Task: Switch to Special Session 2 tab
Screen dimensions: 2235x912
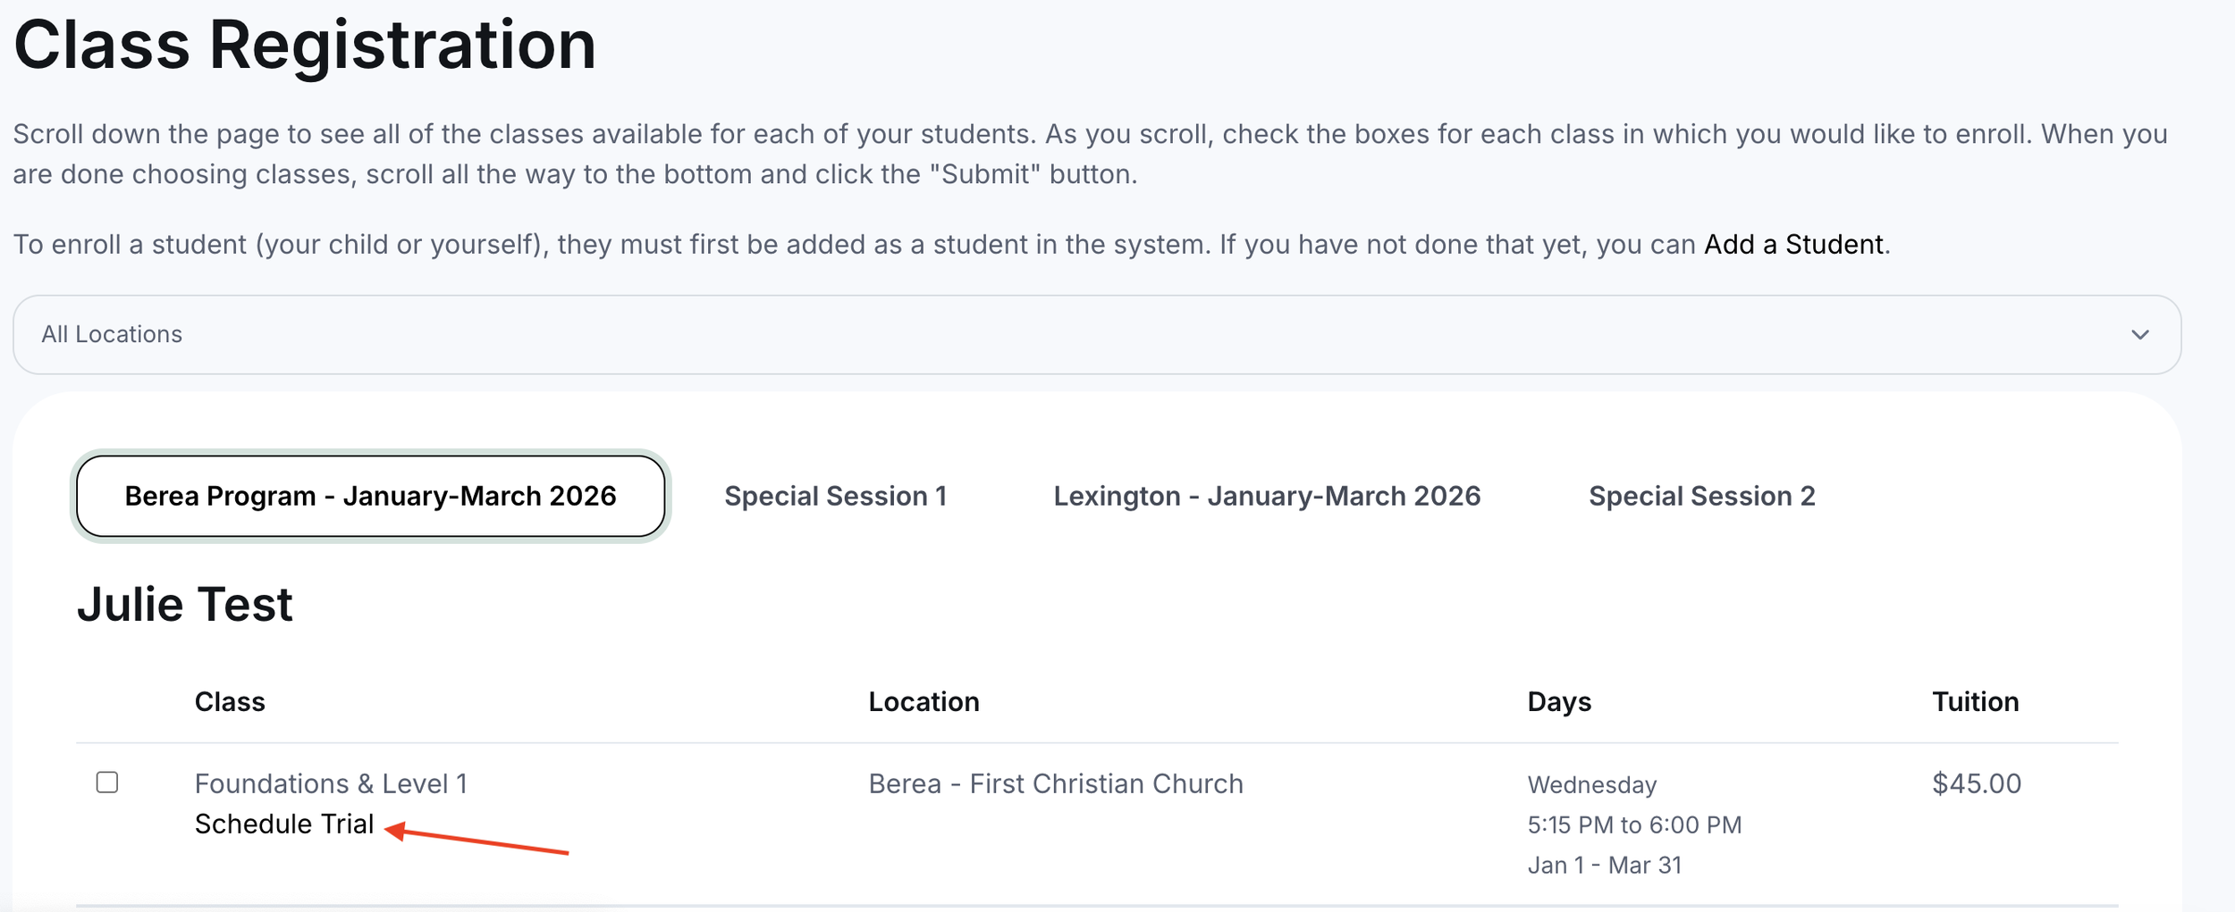Action: (x=1701, y=496)
